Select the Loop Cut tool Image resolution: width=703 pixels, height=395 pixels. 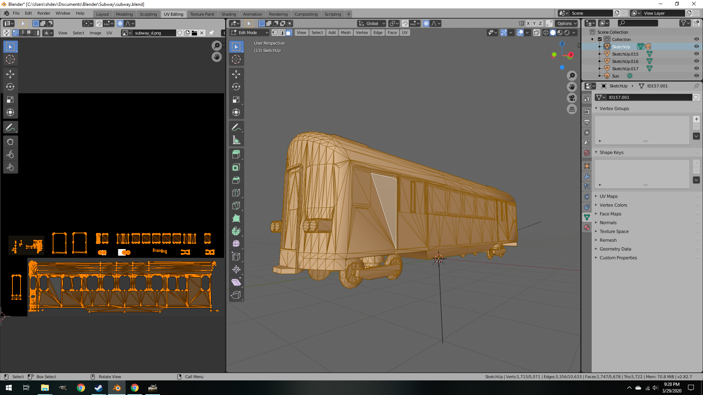pyautogui.click(x=236, y=193)
